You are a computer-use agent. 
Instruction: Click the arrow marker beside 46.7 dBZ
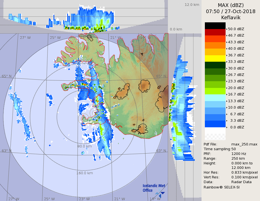227,35
